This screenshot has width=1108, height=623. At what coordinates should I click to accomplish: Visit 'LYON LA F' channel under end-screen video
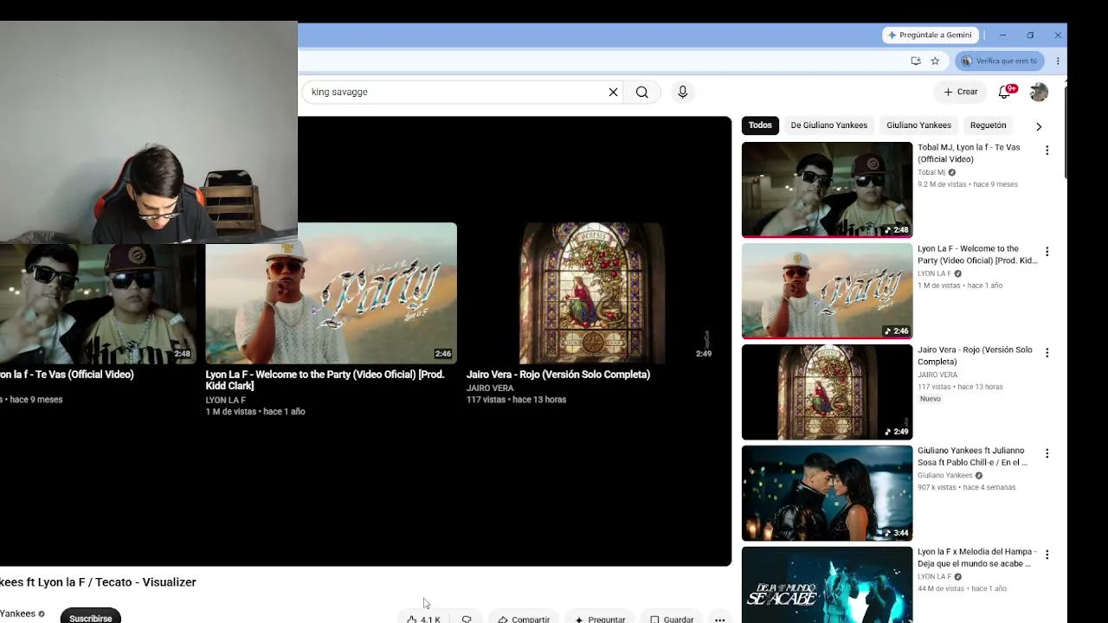click(226, 400)
